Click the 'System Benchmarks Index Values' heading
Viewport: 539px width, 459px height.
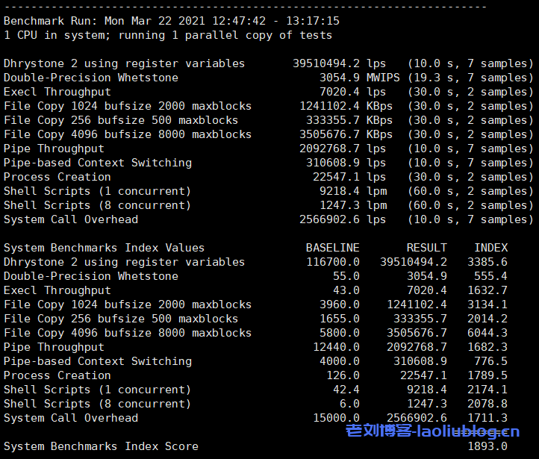[104, 248]
